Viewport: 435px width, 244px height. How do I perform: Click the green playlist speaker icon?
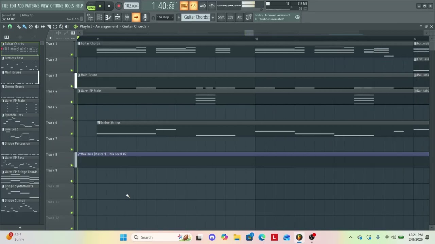(x=75, y=26)
